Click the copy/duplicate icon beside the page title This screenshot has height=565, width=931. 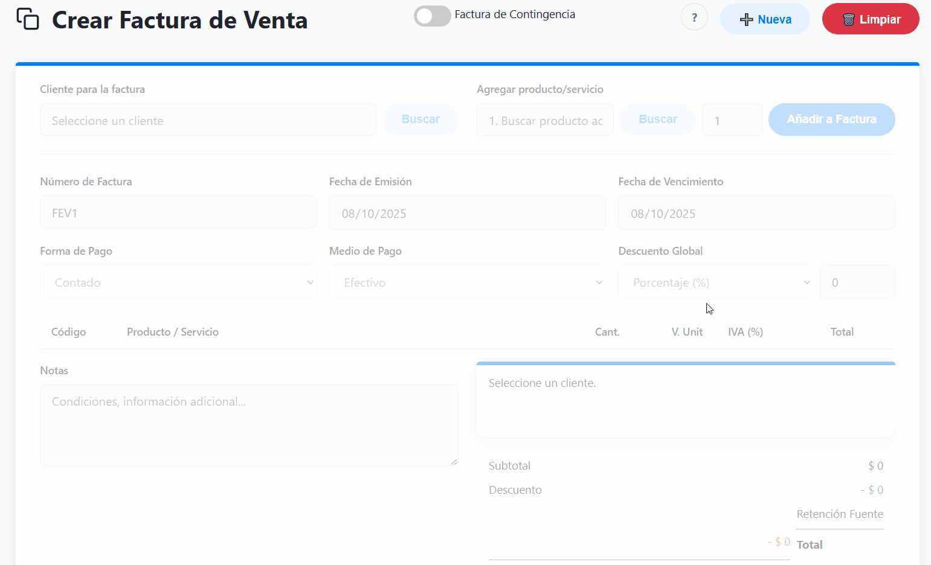pos(27,19)
